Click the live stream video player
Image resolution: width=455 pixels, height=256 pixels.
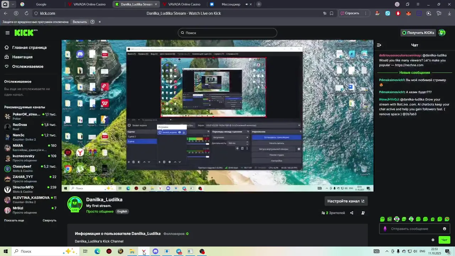point(218,116)
